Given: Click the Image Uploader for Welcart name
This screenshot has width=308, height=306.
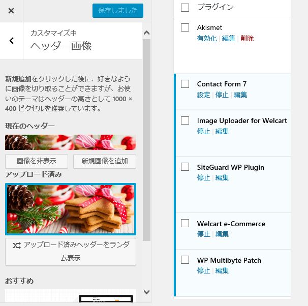Looking at the screenshot, I should coord(242,120).
